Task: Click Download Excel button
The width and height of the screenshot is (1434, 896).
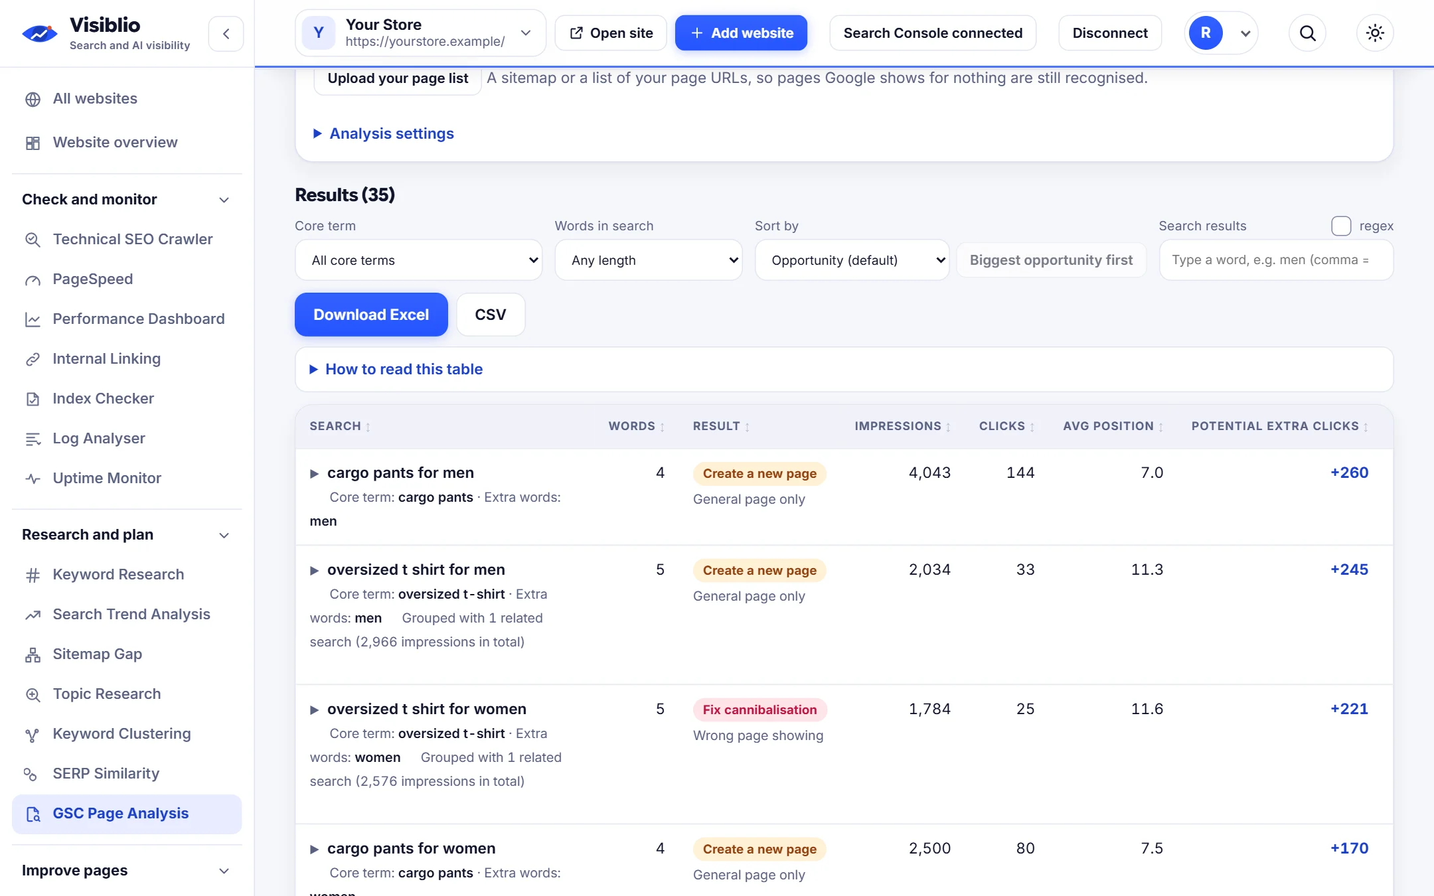Action: click(x=371, y=315)
